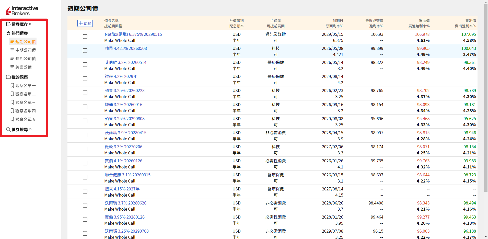
Task: Open 寶僑 3.95% 20280126 bond link
Action: [x=125, y=217]
